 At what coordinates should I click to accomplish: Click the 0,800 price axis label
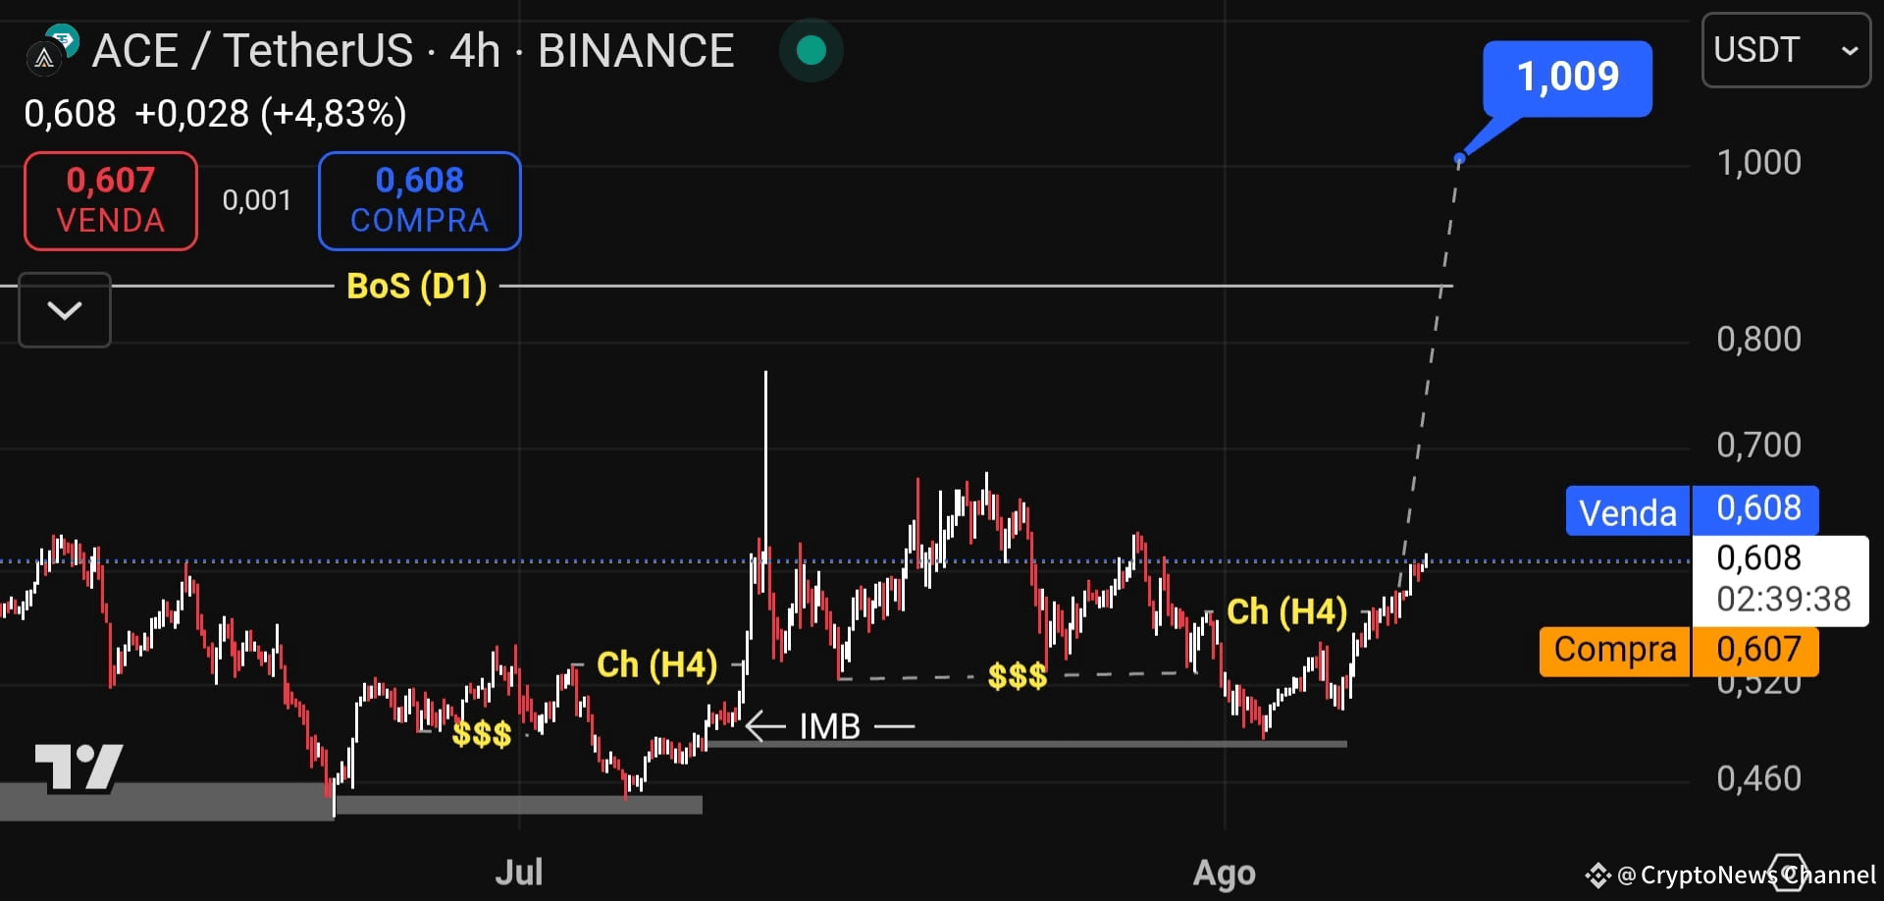pyautogui.click(x=1758, y=339)
